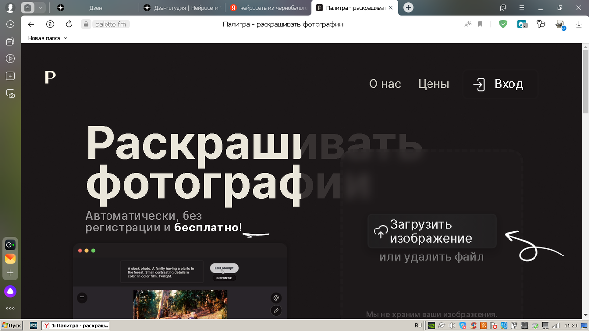The height and width of the screenshot is (331, 589).
Task: Switch to the Дзен-студия | Нейросети tab
Action: click(x=182, y=8)
